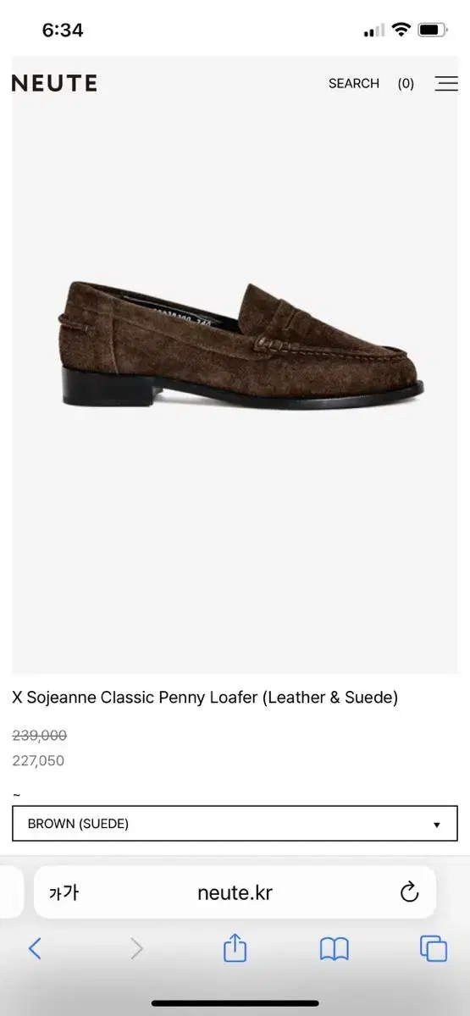Tap the Safari back arrow
Image resolution: width=470 pixels, height=1016 pixels.
point(35,948)
